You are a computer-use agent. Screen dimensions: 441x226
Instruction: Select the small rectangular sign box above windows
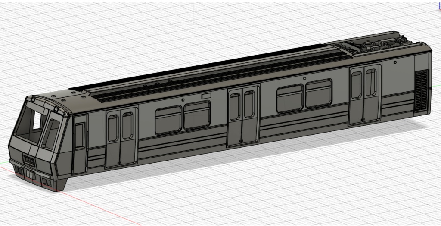(x=206, y=96)
